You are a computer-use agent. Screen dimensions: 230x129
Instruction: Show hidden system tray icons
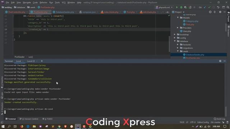(193, 126)
